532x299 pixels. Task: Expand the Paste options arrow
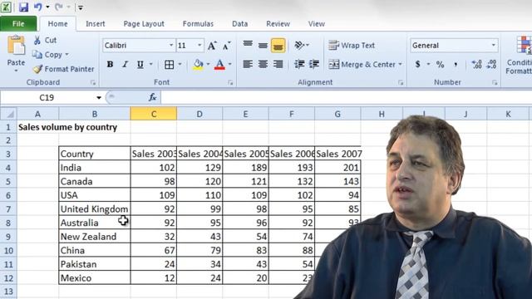(16, 71)
